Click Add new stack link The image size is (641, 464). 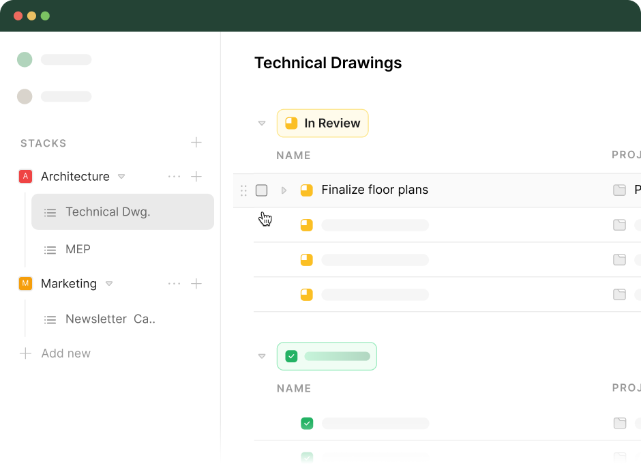[66, 353]
